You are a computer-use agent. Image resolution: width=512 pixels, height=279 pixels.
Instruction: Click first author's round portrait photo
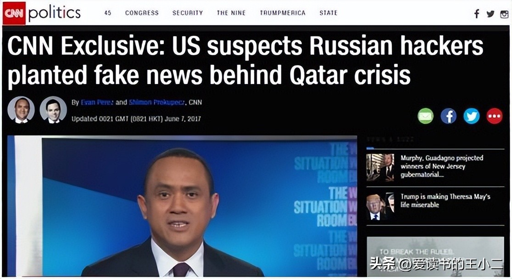point(21,110)
